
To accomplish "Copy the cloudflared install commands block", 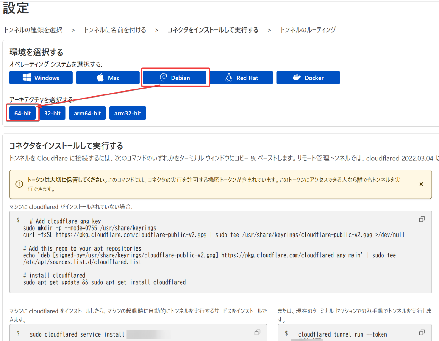I will pos(422,219).
